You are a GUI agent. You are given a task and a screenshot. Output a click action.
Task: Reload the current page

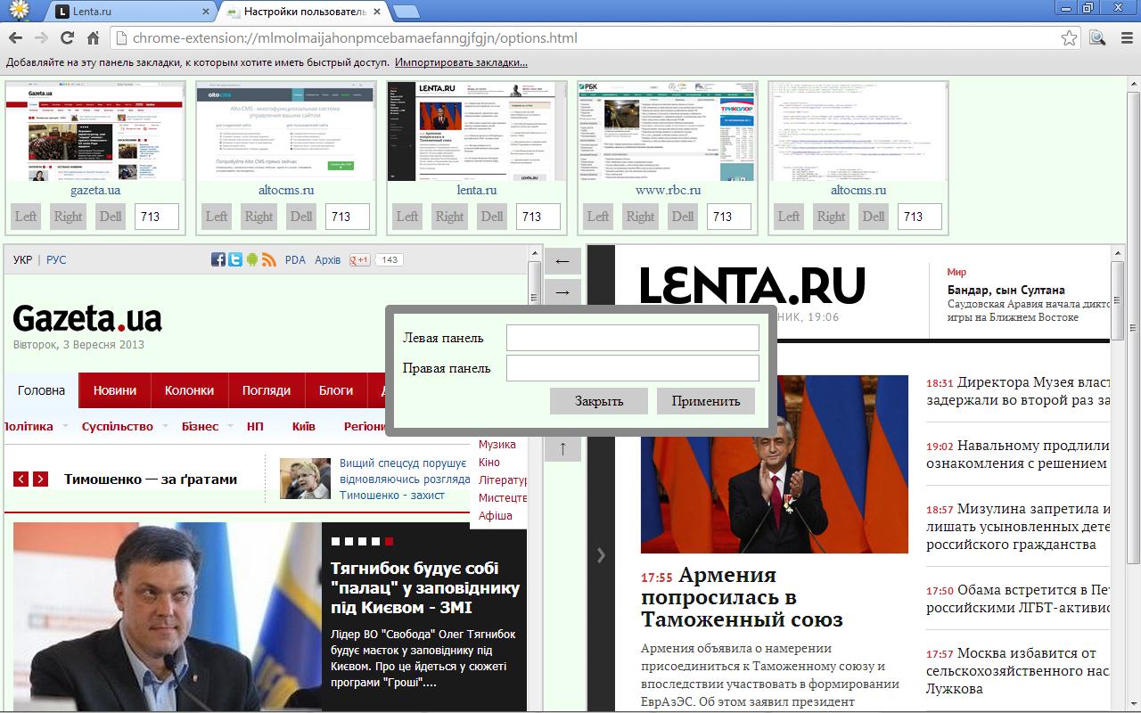tap(67, 38)
